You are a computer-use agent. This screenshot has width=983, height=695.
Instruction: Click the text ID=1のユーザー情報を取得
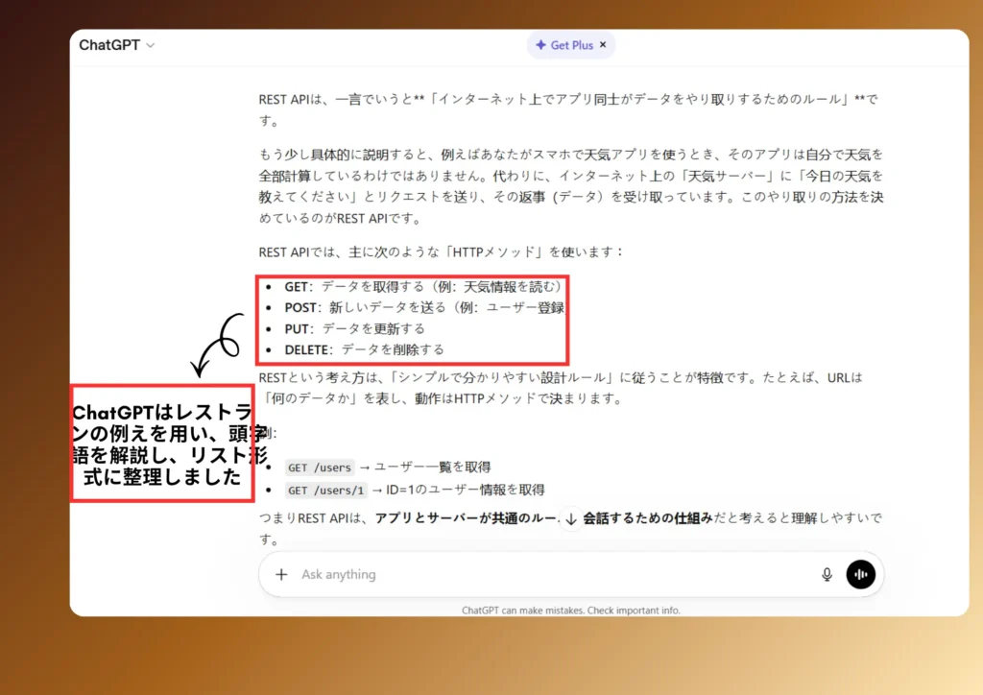click(466, 490)
